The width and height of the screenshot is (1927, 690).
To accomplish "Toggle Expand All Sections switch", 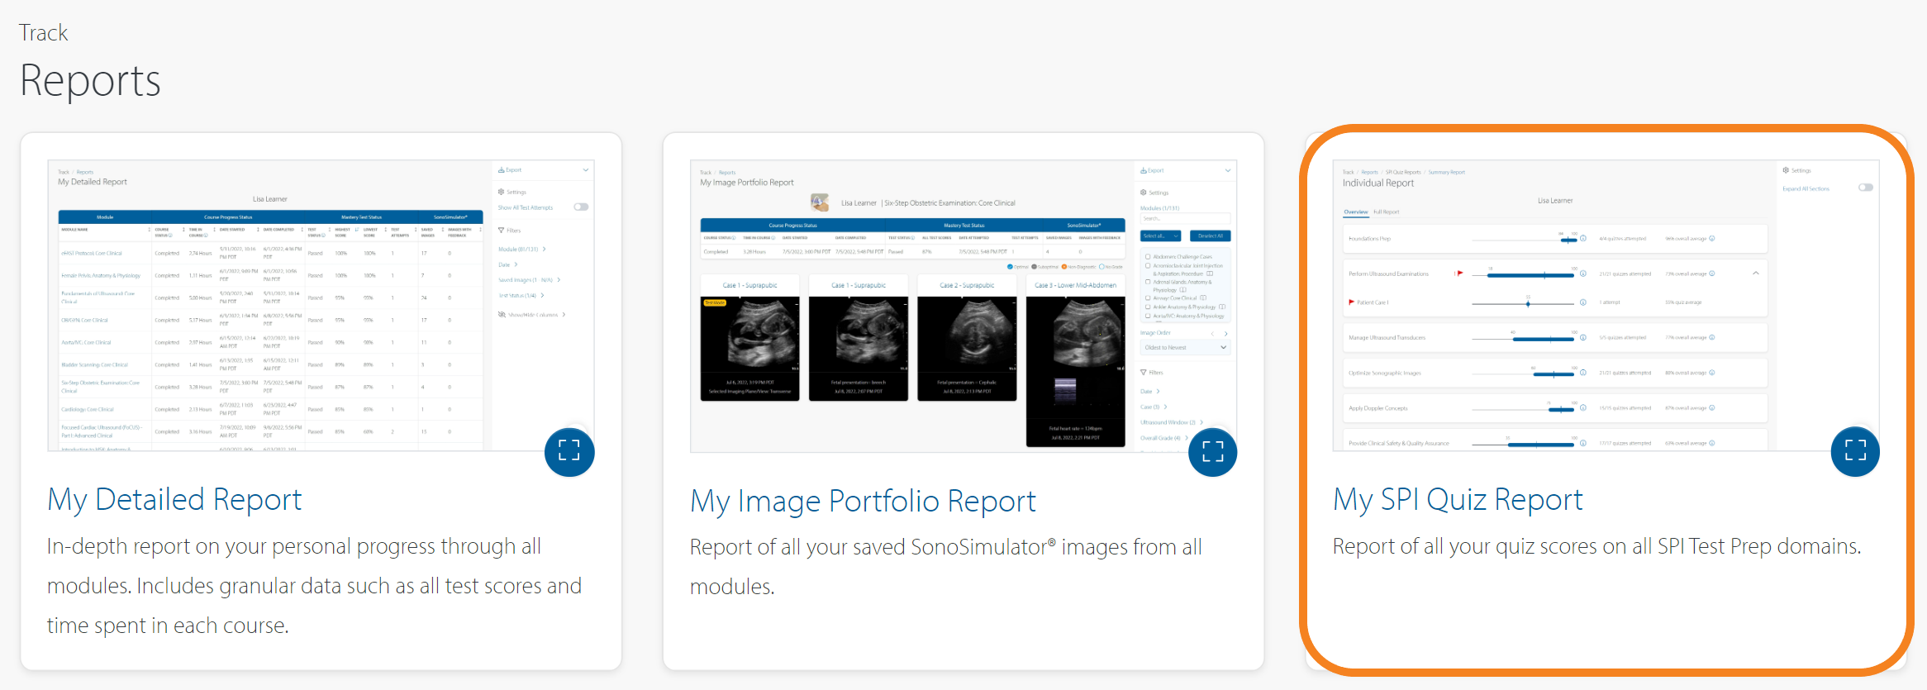I will [1865, 188].
